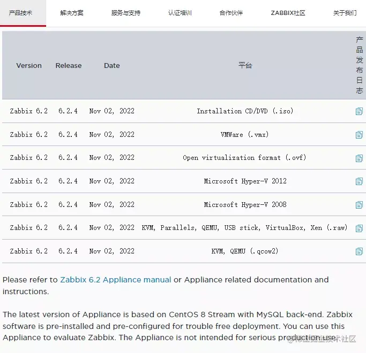Open the 合作伙伴 menu item

coord(231,13)
